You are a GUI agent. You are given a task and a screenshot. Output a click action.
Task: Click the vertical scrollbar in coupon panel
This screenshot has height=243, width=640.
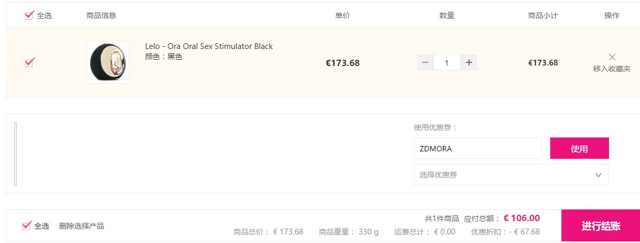(x=15, y=153)
